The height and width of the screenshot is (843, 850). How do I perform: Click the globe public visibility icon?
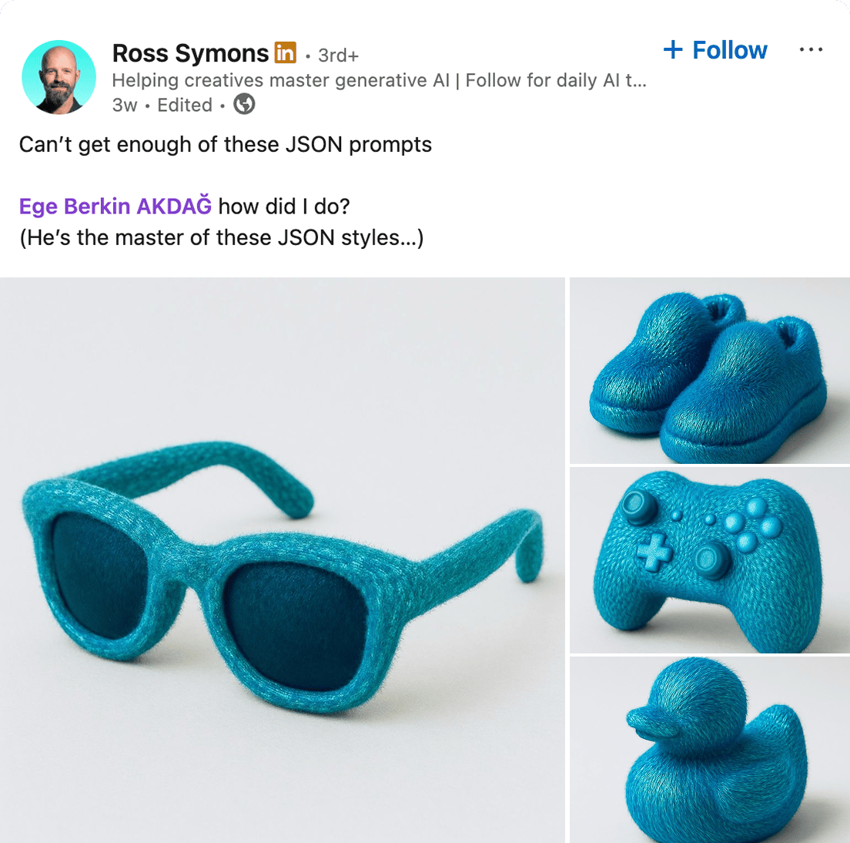pos(245,104)
